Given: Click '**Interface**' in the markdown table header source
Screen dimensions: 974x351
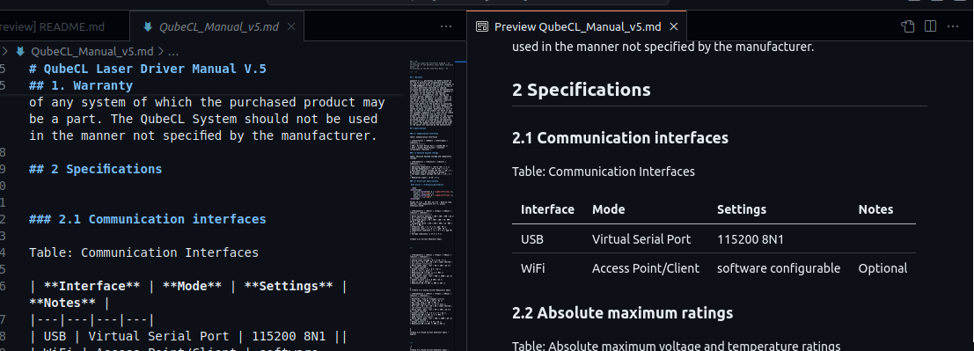Looking at the screenshot, I should coord(92,287).
